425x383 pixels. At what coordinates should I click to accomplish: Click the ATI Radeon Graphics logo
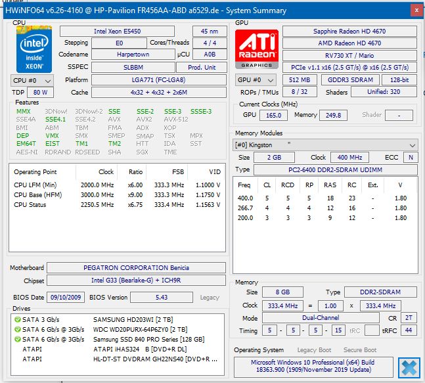(257, 49)
